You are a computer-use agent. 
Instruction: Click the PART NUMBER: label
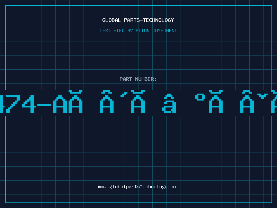pos(138,79)
